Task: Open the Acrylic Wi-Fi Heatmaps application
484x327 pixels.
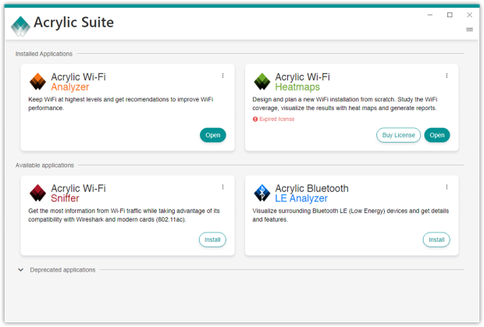Action: (x=437, y=135)
